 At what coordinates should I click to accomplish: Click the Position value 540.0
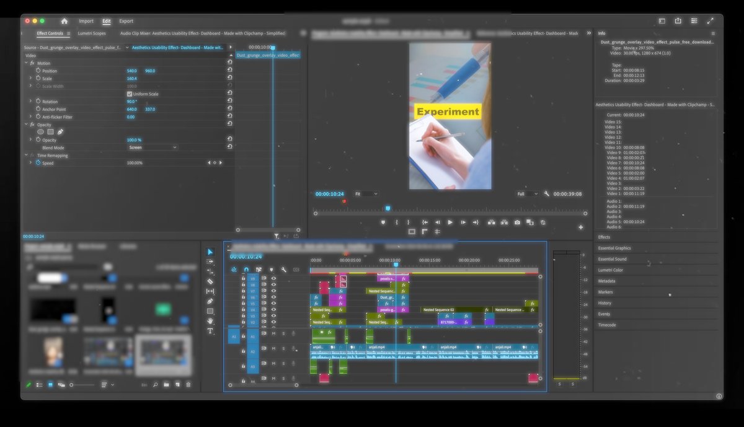point(131,71)
